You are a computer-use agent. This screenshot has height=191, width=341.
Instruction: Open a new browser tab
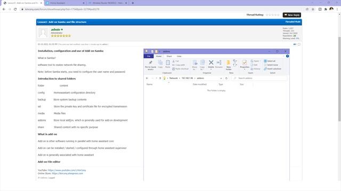[133, 3]
